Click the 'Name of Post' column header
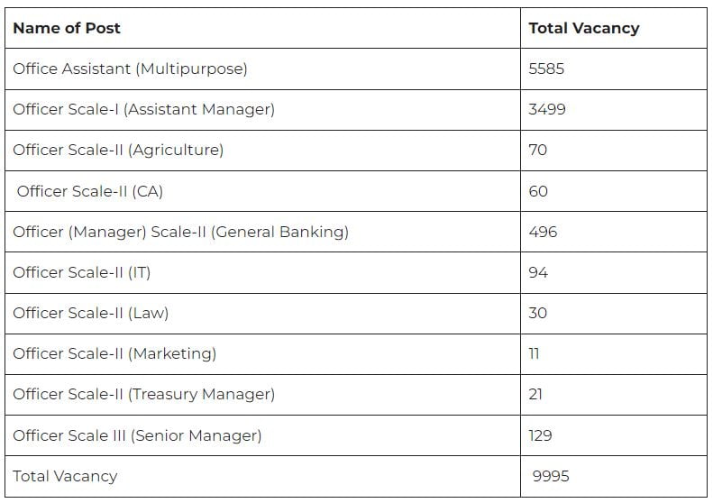Screen dimensions: 713x503 point(67,28)
